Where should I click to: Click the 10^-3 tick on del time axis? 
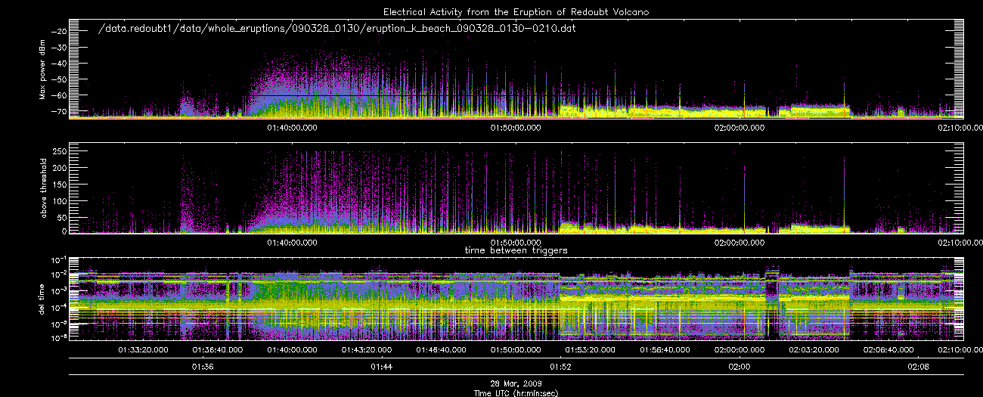tap(59, 291)
